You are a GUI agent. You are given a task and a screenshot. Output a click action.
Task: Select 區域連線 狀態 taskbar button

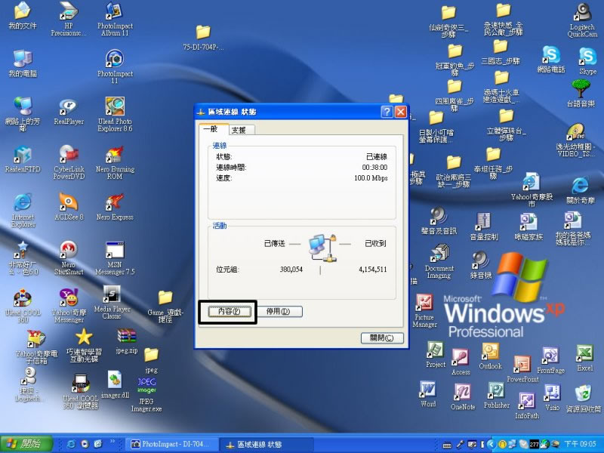point(267,444)
